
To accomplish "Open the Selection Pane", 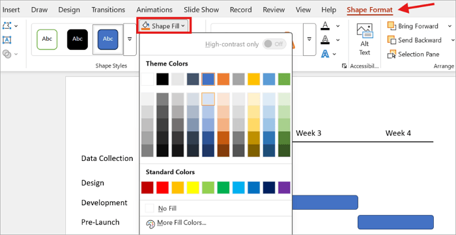I will (413, 54).
